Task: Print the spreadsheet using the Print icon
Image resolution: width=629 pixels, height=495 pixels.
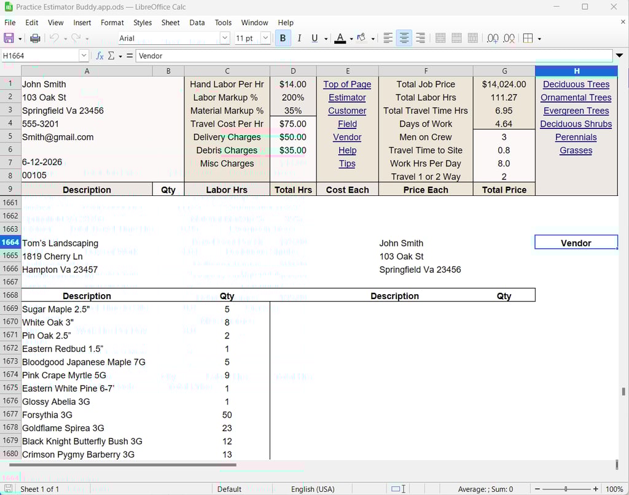Action: [36, 38]
